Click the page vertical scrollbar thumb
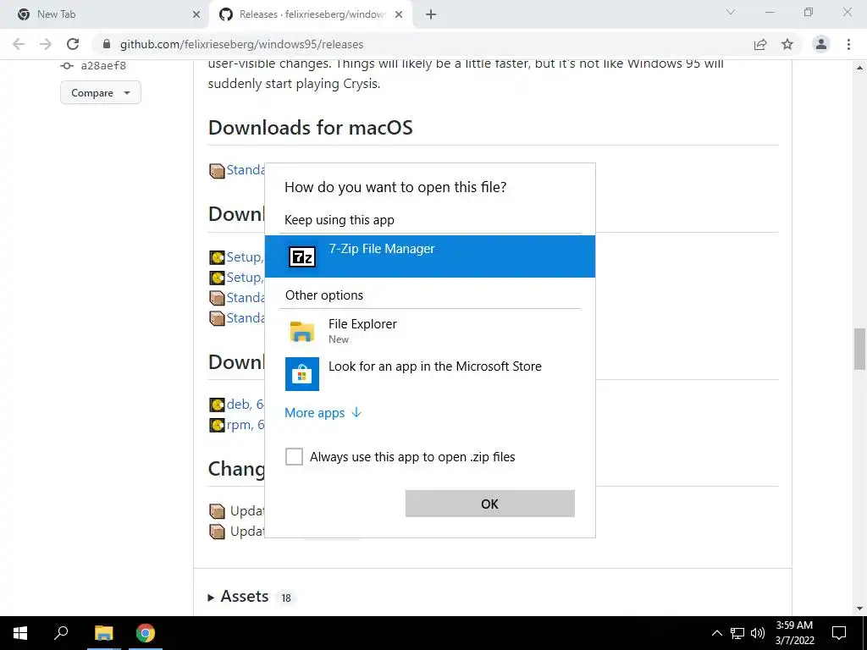The height and width of the screenshot is (650, 867). (859, 350)
